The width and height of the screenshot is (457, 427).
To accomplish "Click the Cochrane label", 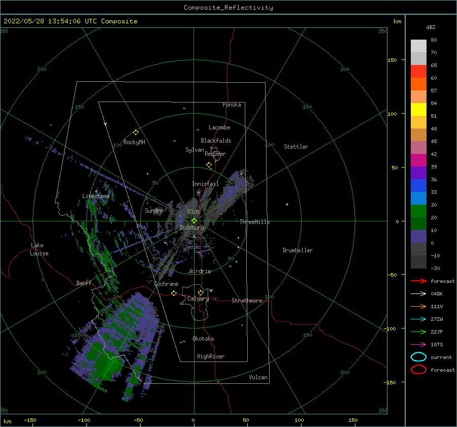I will point(166,284).
